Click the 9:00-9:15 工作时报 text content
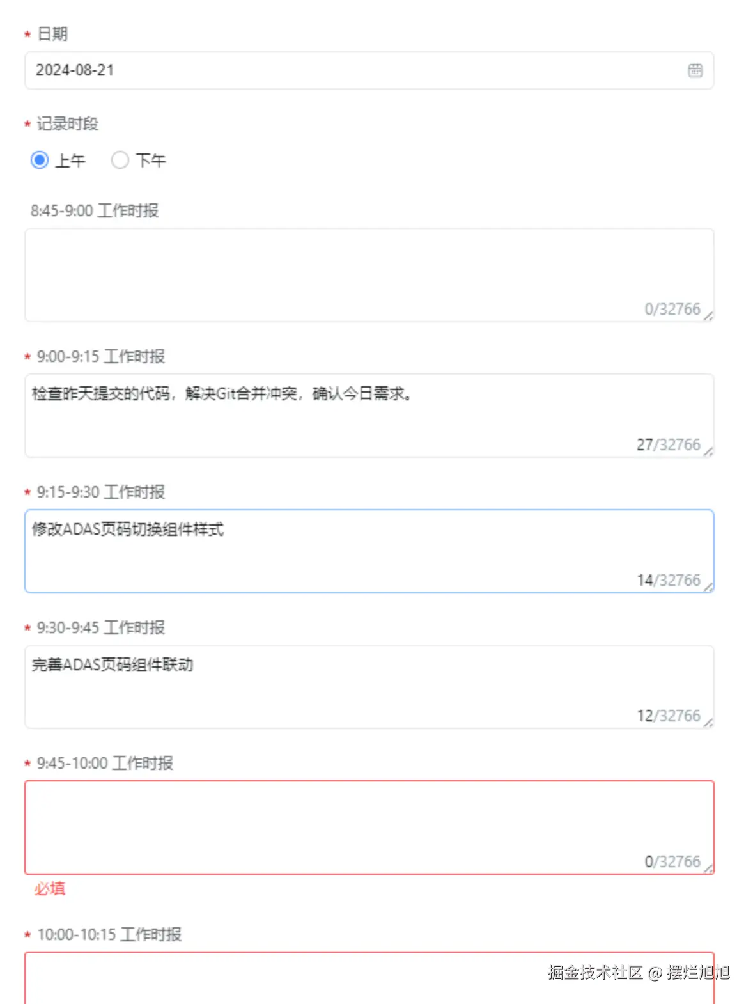The width and height of the screenshot is (753, 1004). point(224,394)
